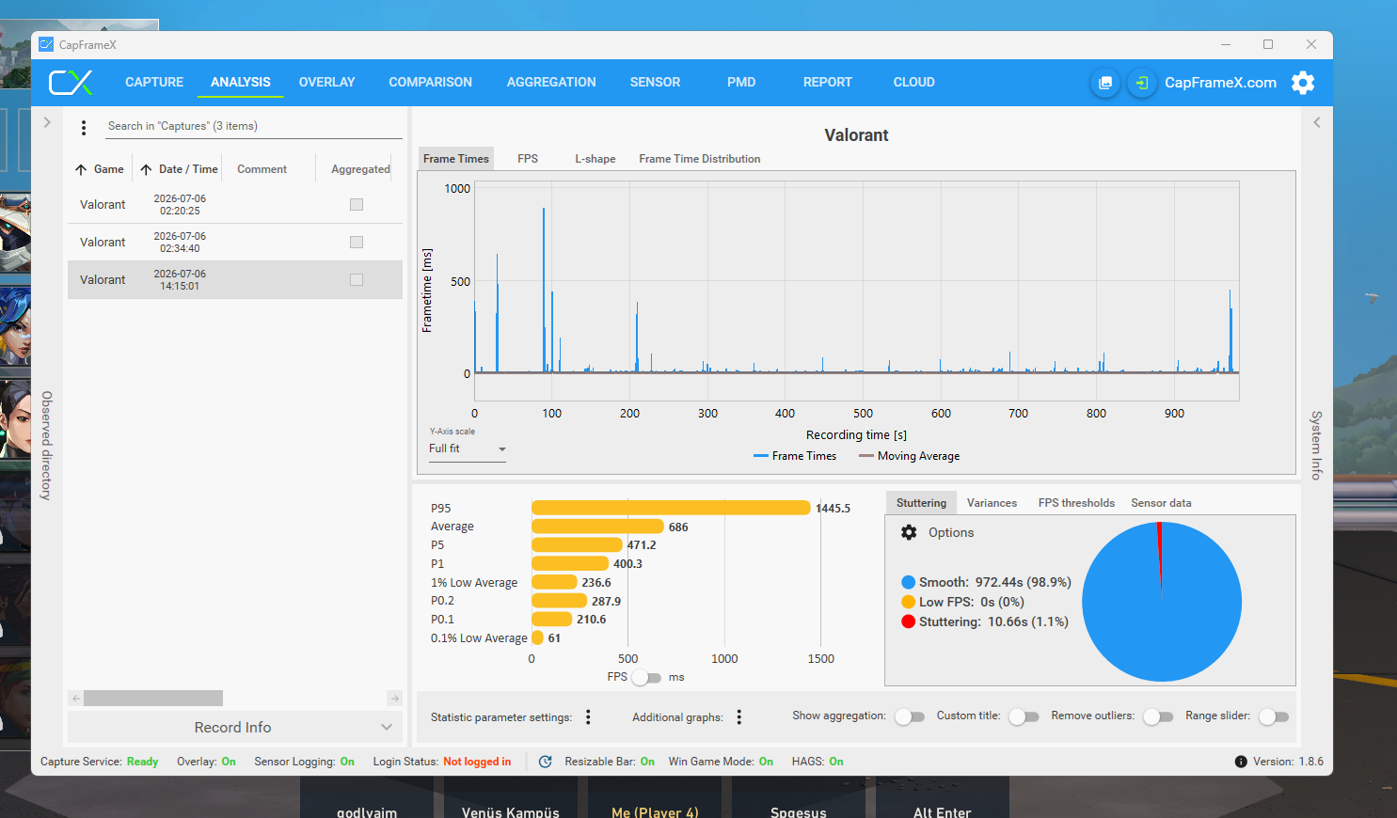Image resolution: width=1397 pixels, height=818 pixels.
Task: Expand the Record Info panel
Action: click(234, 727)
